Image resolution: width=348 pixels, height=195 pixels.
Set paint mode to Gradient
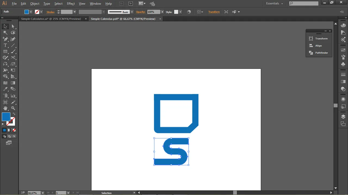click(x=9, y=130)
